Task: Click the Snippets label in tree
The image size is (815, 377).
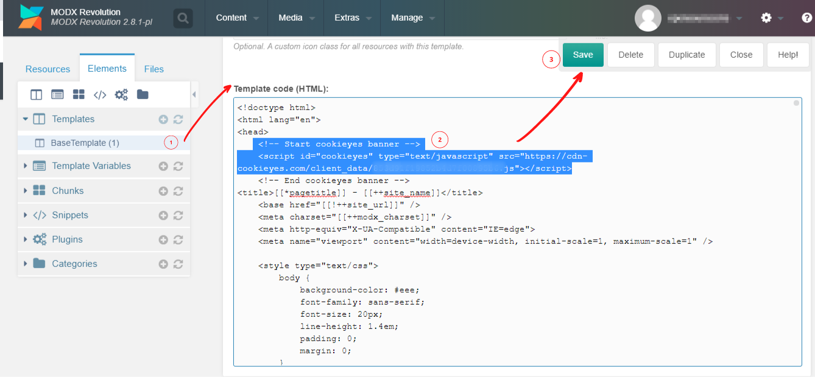Action: (x=70, y=215)
